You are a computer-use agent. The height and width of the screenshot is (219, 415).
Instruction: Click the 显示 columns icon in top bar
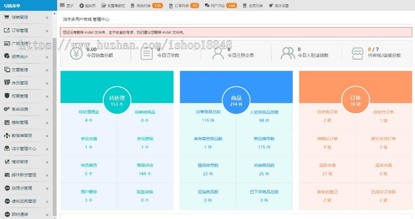tap(62, 5)
